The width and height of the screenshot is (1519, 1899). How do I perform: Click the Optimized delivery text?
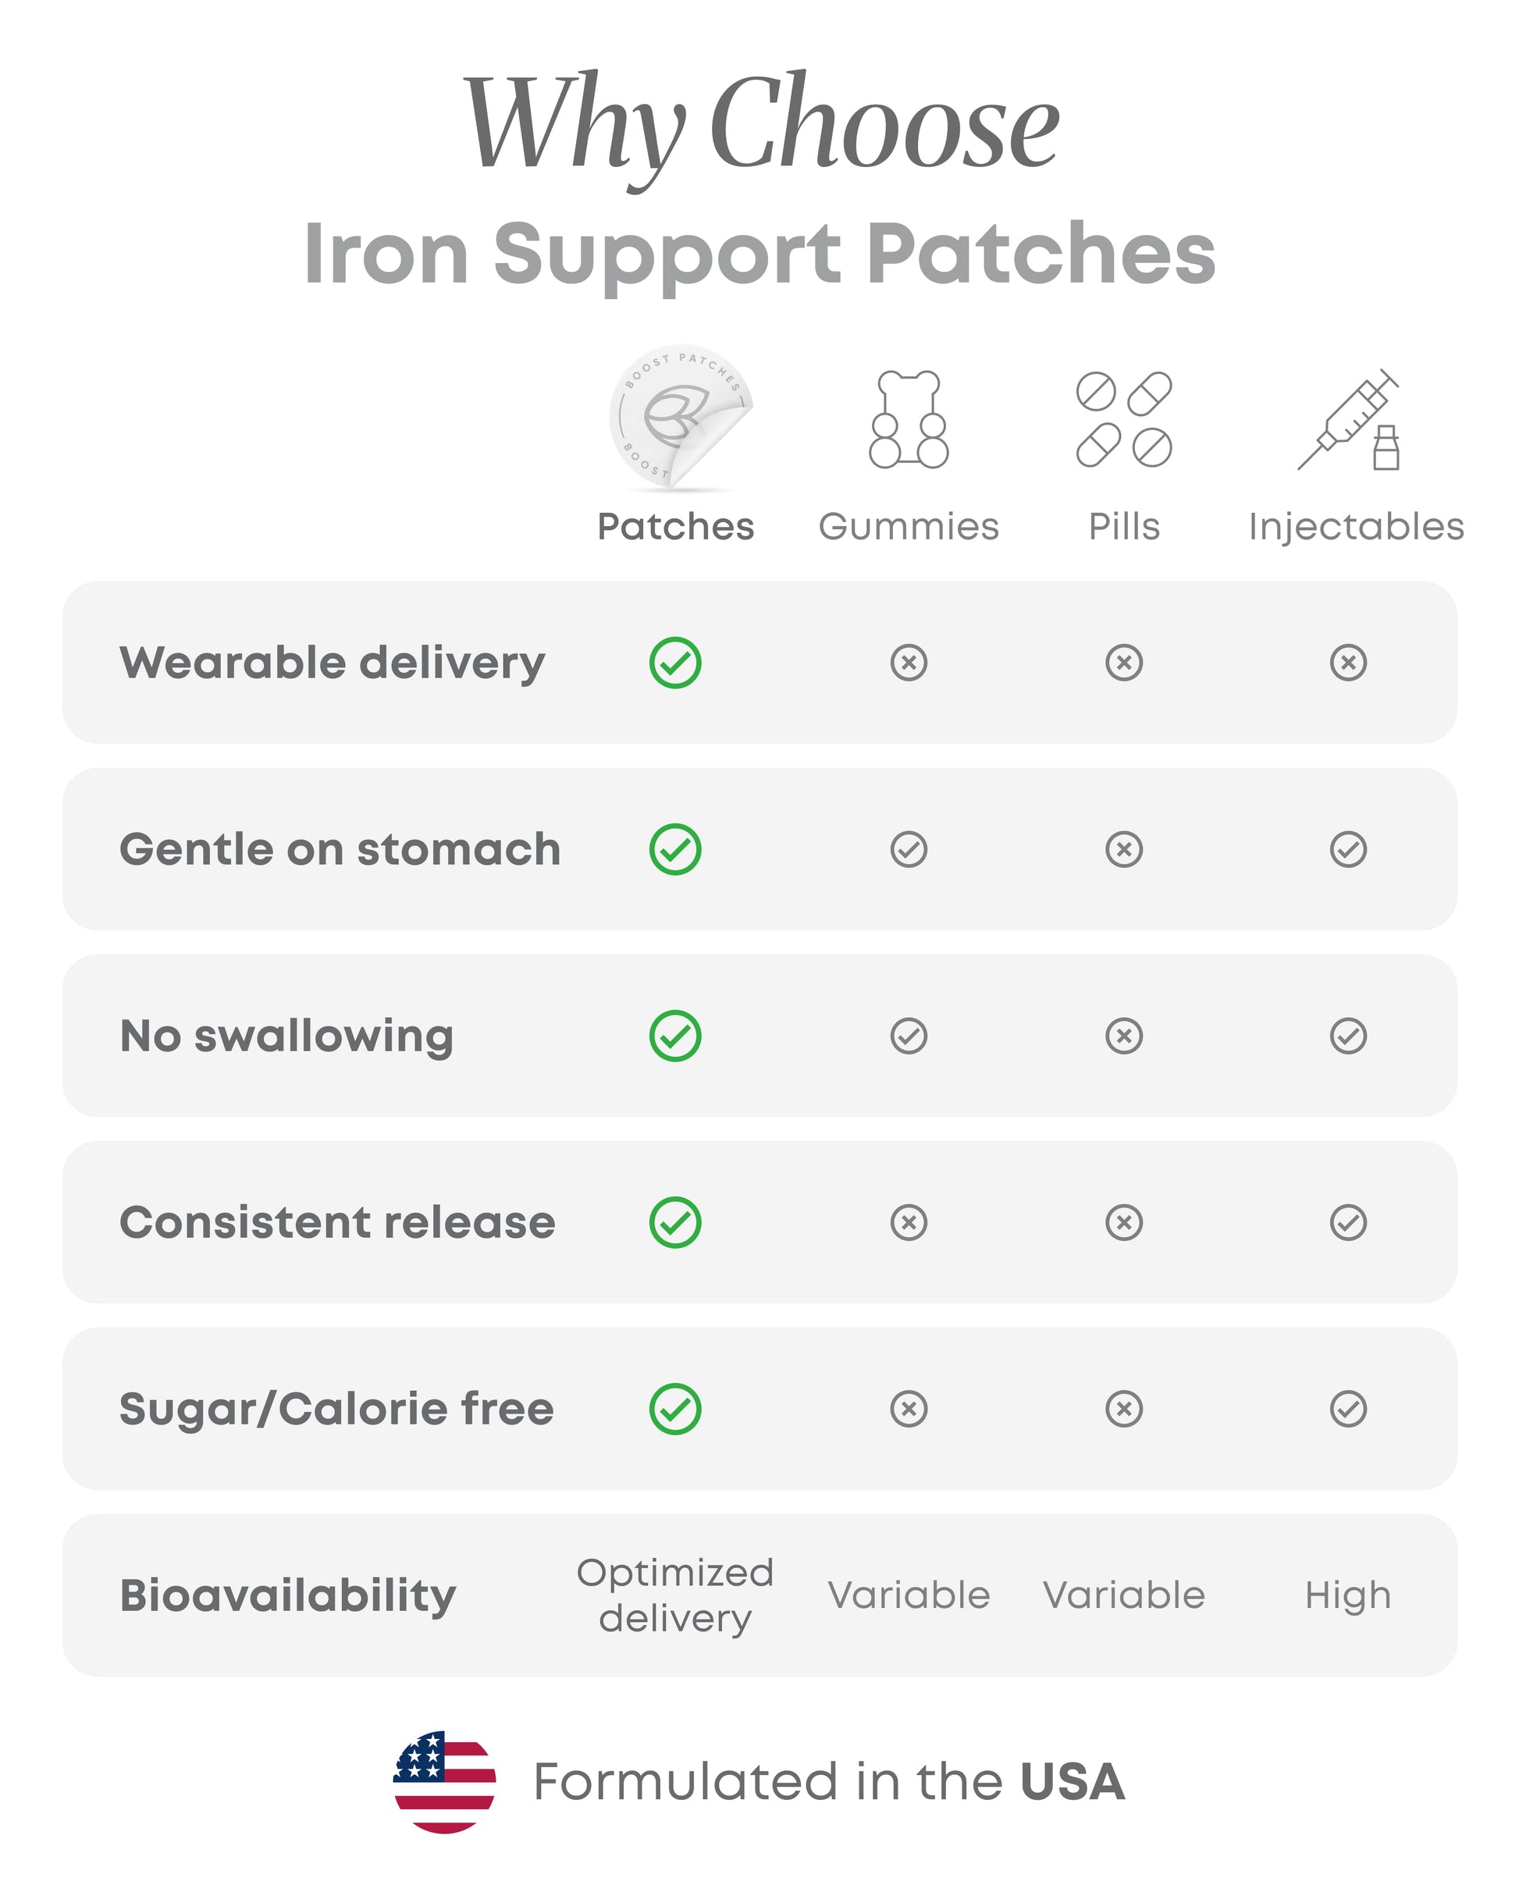(675, 1596)
